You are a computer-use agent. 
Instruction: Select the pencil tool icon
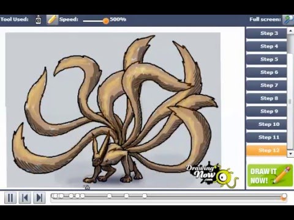(52, 20)
